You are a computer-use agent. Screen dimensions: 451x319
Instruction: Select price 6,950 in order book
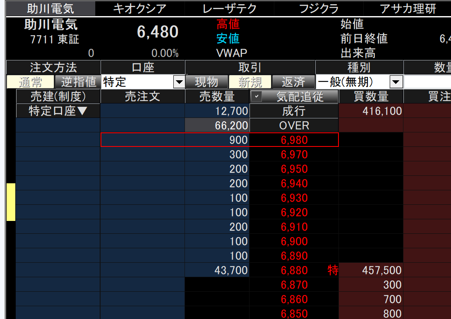point(294,169)
